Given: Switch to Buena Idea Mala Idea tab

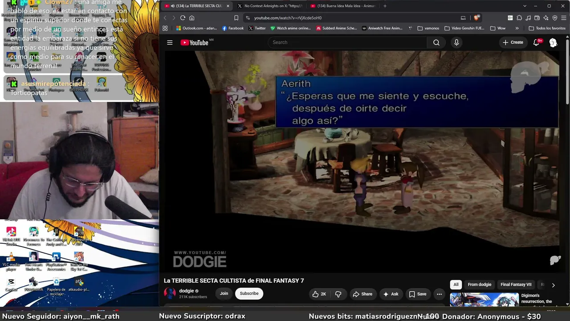Looking at the screenshot, I should (x=343, y=6).
